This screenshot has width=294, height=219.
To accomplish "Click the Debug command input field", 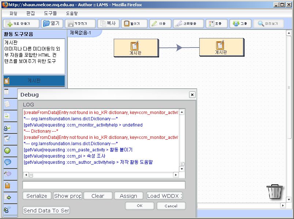I will [103, 185].
